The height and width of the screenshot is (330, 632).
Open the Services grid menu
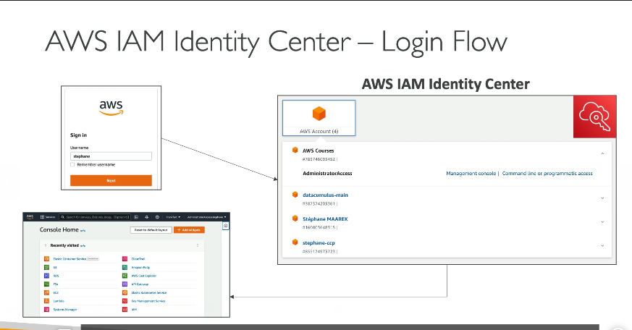(48, 217)
